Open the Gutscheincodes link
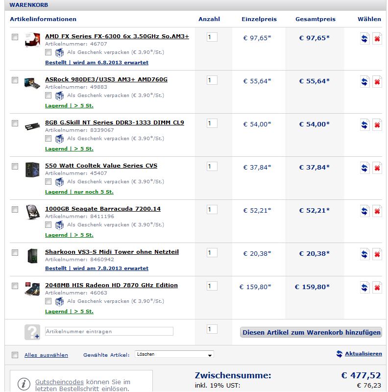This screenshot has height=392, width=388. [x=59, y=382]
